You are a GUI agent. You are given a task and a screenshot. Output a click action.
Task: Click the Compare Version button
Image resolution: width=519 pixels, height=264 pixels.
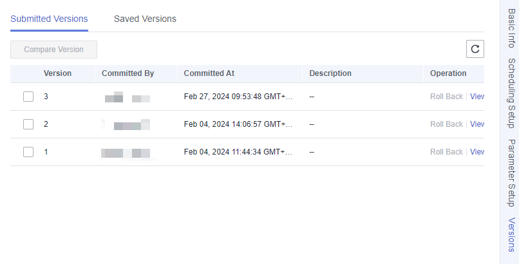point(53,50)
